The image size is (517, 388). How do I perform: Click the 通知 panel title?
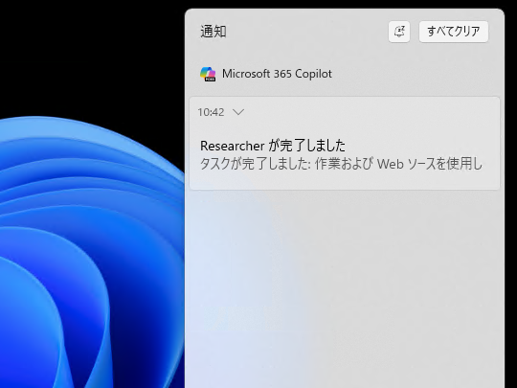point(214,32)
